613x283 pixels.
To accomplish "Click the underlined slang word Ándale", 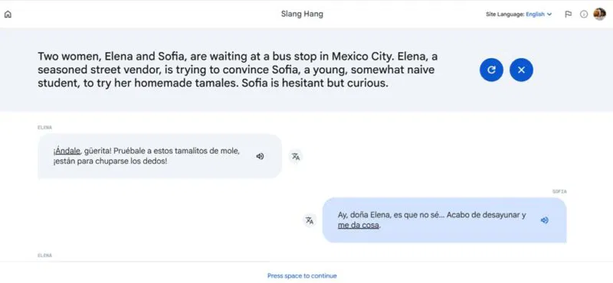I will (x=67, y=151).
